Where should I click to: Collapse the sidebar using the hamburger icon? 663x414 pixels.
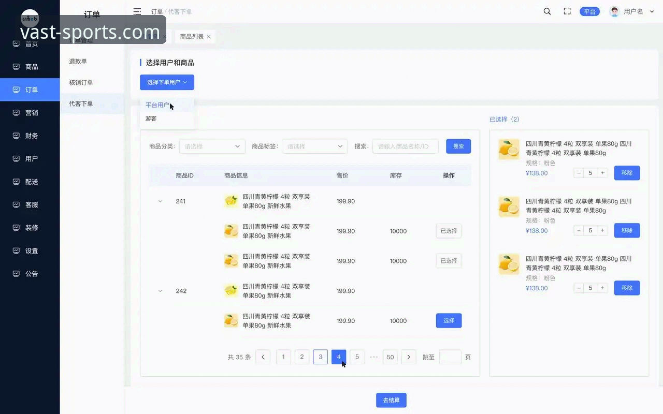[137, 11]
